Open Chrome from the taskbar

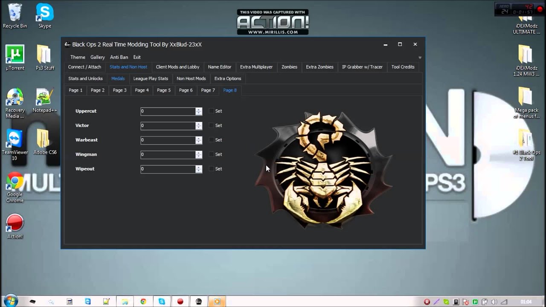(x=143, y=301)
